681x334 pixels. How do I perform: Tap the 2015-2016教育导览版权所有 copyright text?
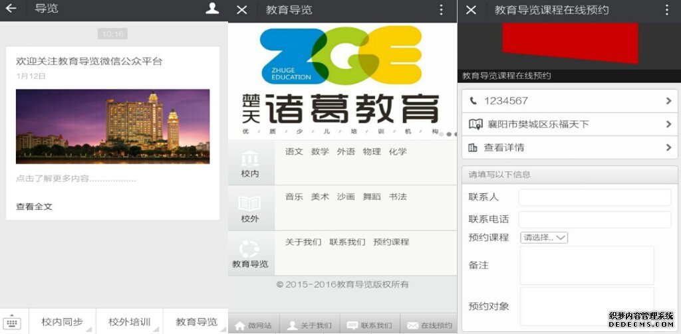[342, 285]
